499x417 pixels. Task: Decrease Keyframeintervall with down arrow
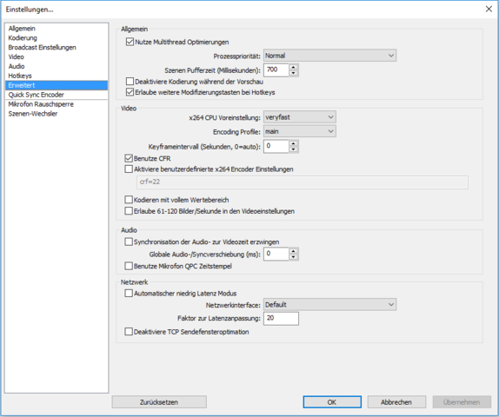coord(294,149)
